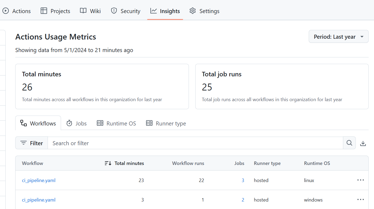
Task: Switch to the Workflows metrics tab
Action: [38, 123]
